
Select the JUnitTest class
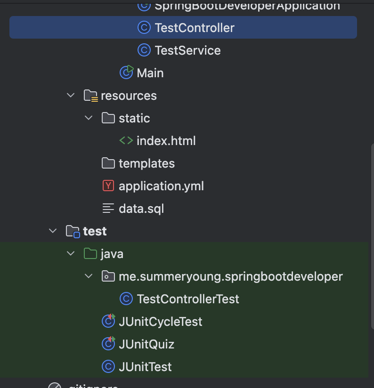point(145,367)
